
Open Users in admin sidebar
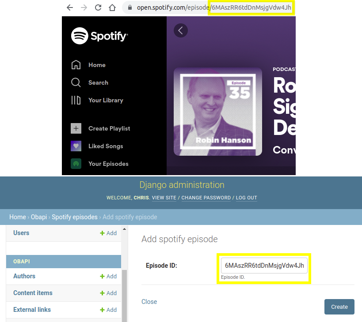tap(21, 233)
